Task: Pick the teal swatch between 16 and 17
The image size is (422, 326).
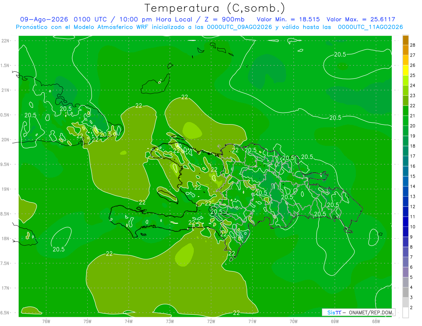Action: [x=406, y=161]
